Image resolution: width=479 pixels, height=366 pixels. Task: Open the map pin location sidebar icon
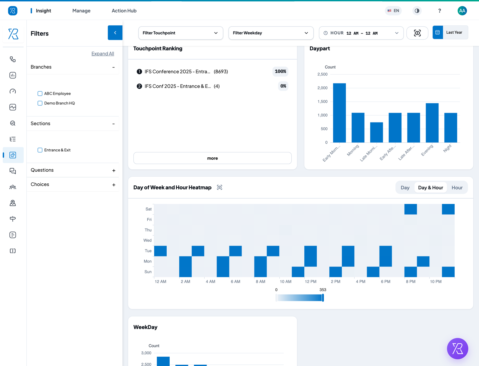(x=13, y=203)
